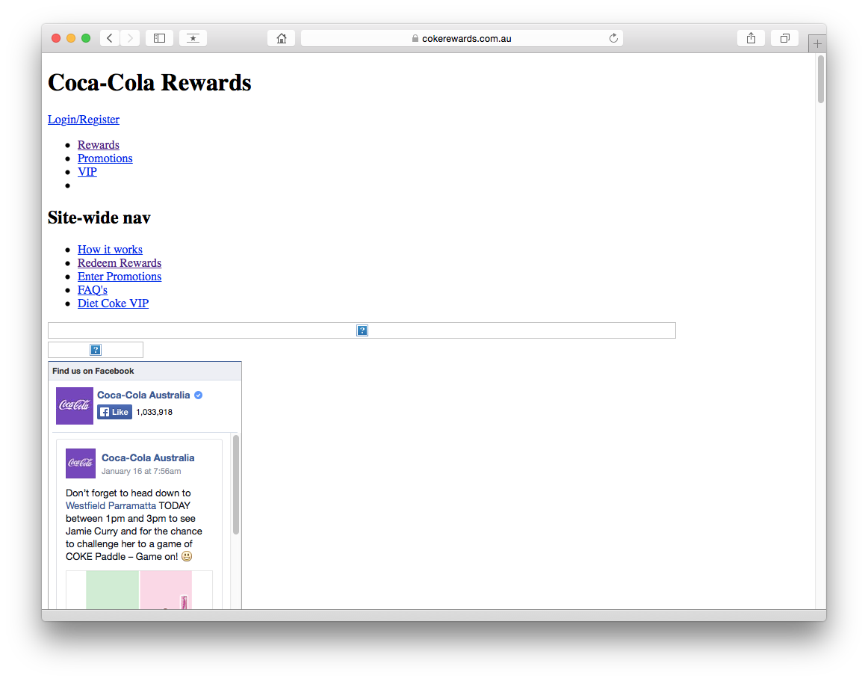This screenshot has height=681, width=868.
Task: Open the January 16 at 7:56am timestamp
Action: 141,471
